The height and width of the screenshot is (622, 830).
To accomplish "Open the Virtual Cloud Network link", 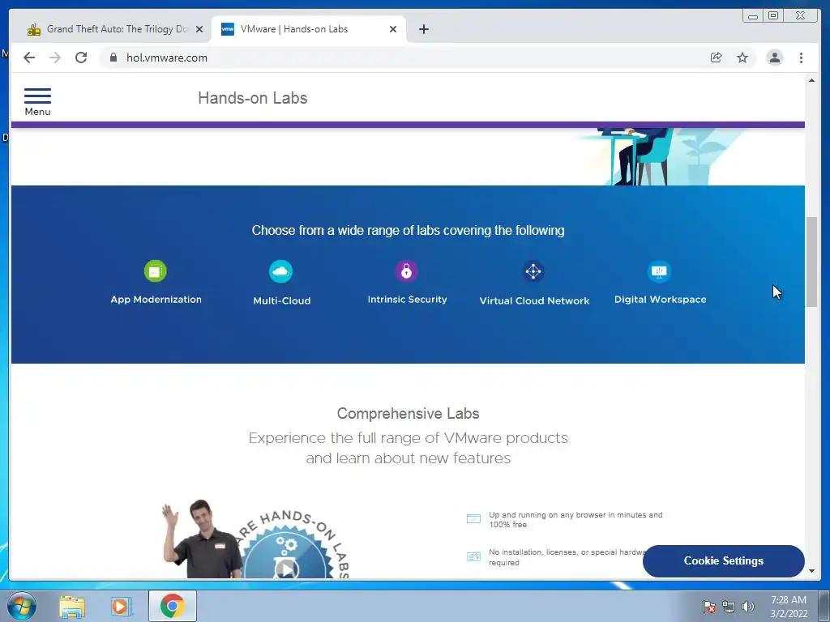I will pos(534,300).
